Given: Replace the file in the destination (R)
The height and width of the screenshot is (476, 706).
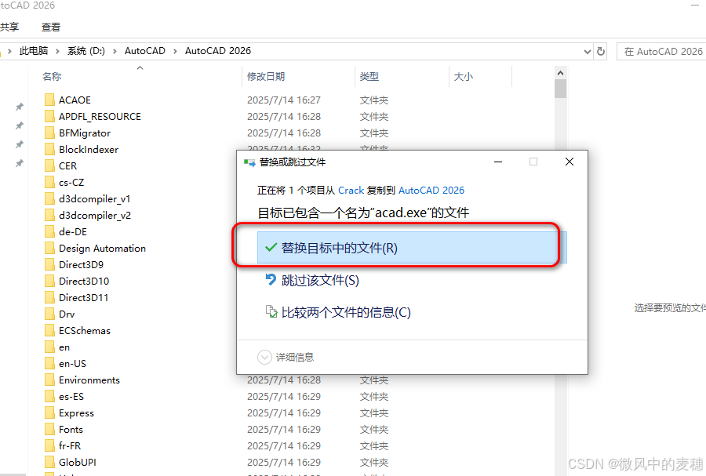Looking at the screenshot, I should point(412,248).
